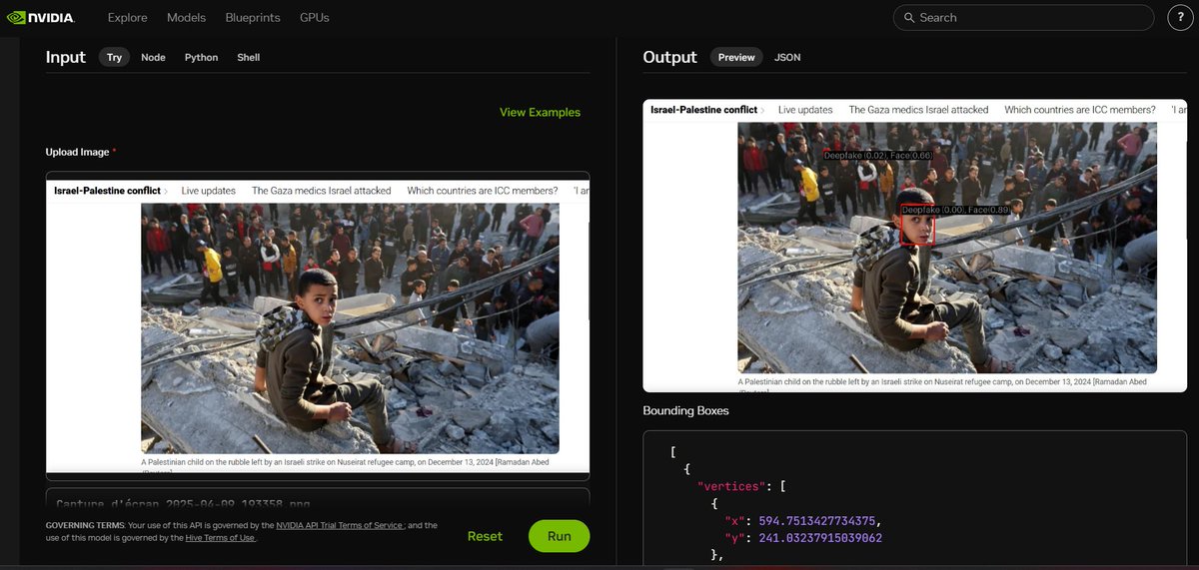Viewport: 1199px width, 570px height.
Task: Click the Deepfake (0.02) face label in output
Action: tap(878, 156)
